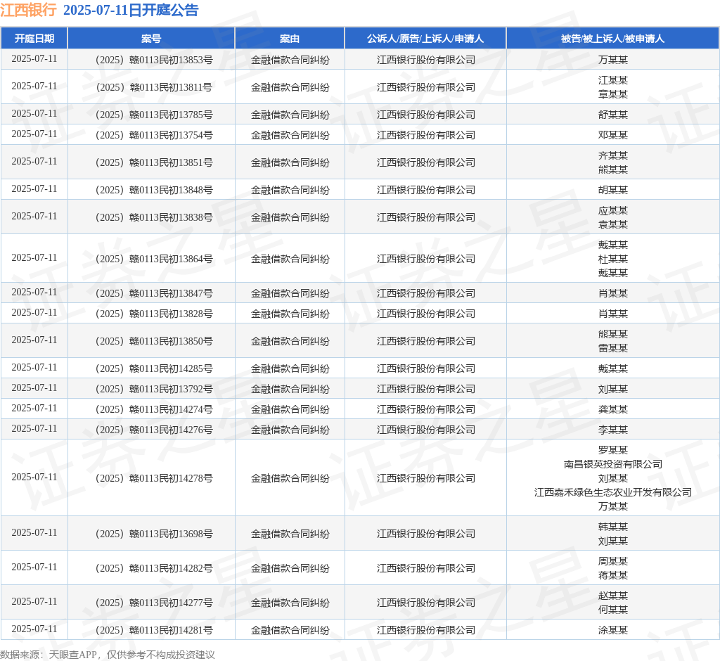Click defendant 应某某 in the table
Screen dimensions: 720x661
pyautogui.click(x=612, y=210)
